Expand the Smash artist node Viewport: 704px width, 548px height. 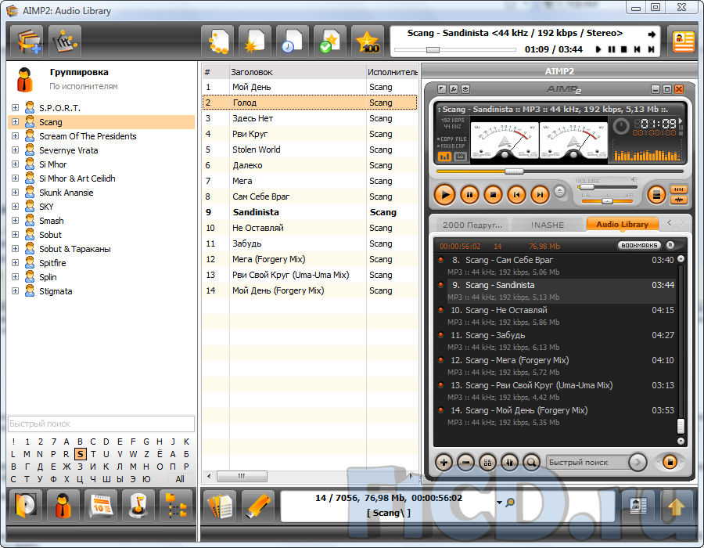(x=16, y=221)
